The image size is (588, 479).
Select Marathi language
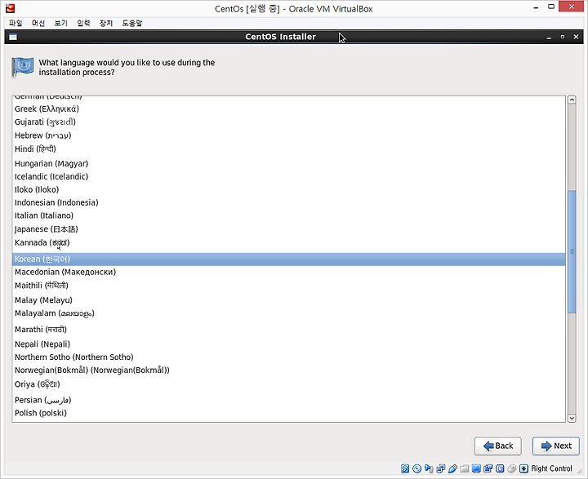[x=289, y=330]
